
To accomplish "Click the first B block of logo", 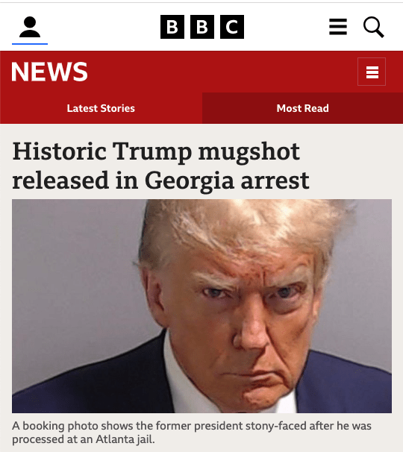I will pyautogui.click(x=172, y=27).
